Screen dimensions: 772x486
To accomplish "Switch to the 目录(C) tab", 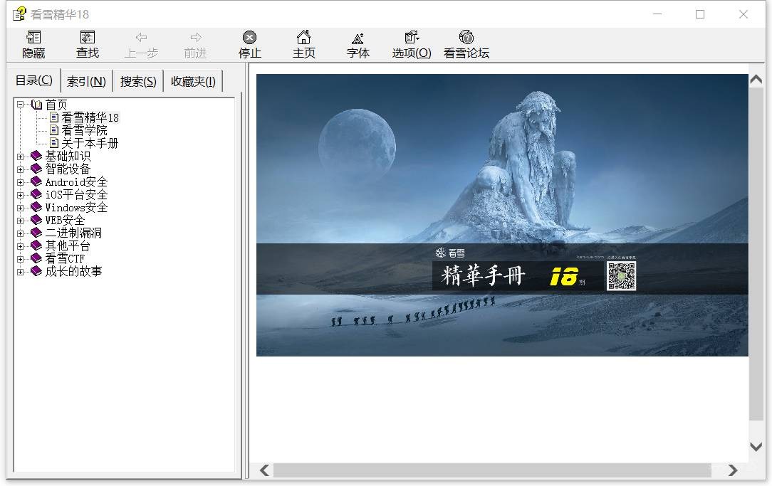I will click(x=33, y=80).
